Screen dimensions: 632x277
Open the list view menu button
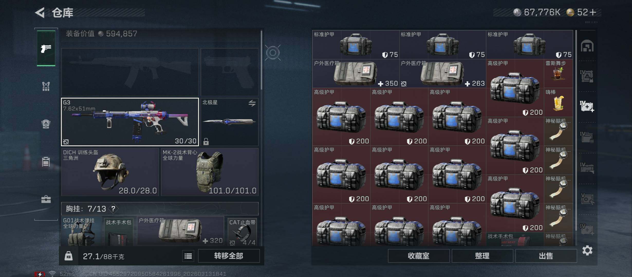(x=188, y=256)
